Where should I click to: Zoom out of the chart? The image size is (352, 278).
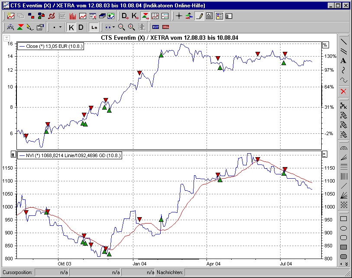pos(121,27)
